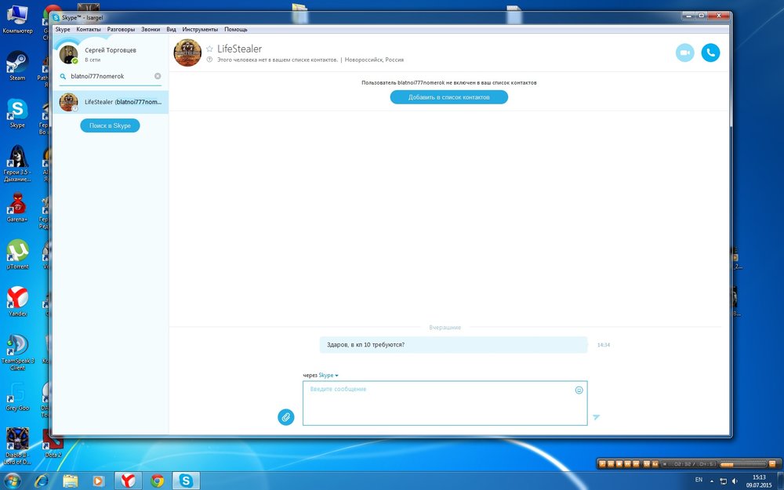Click the volume speaker icon in system tray
The width and height of the screenshot is (784, 490).
pos(735,480)
